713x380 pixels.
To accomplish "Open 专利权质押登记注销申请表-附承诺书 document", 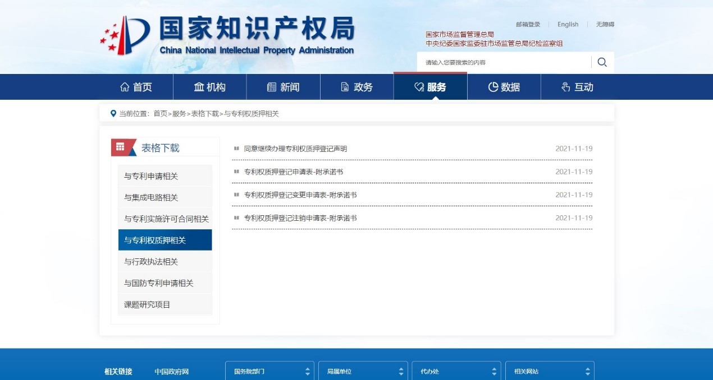I will 300,217.
